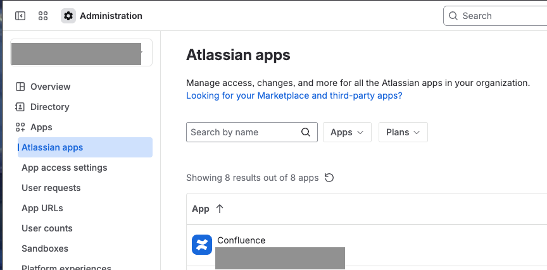This screenshot has height=270, width=547.
Task: Click the Apps grid-plus icon in sidebar
Action: point(20,127)
